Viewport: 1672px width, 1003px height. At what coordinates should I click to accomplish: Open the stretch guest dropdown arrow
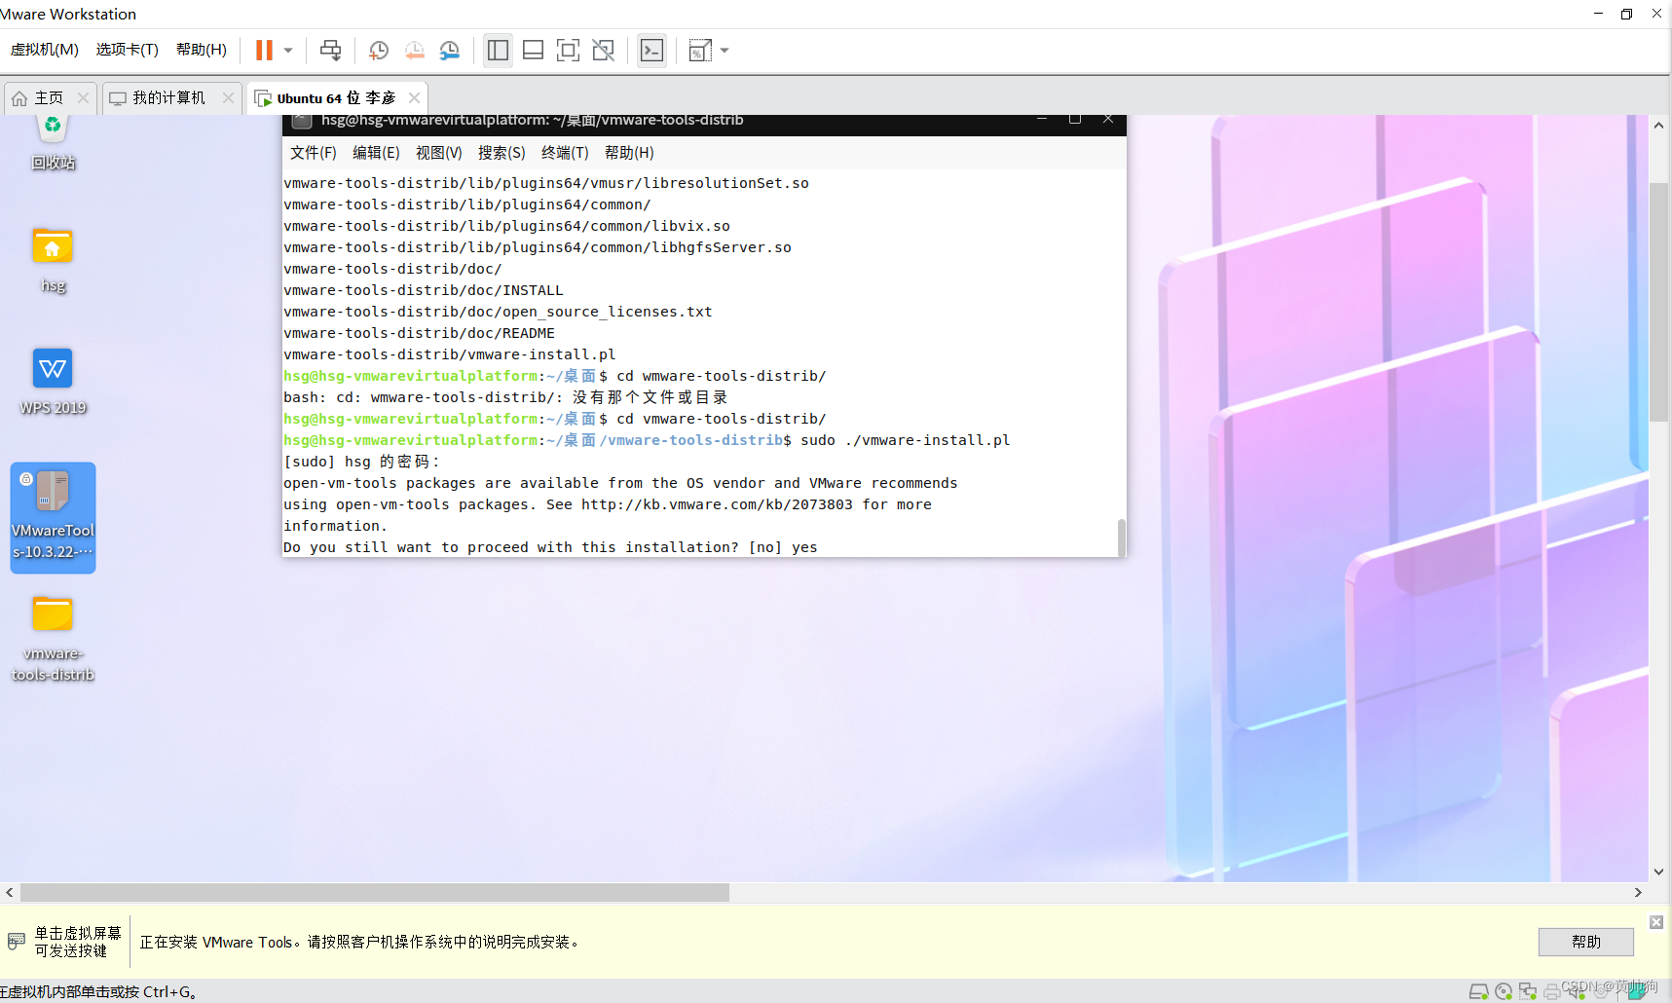725,50
